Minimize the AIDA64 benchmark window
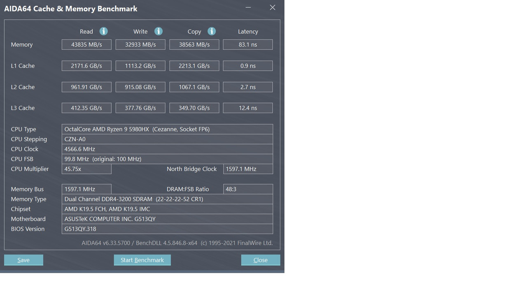This screenshot has width=527, height=296. 247,7
